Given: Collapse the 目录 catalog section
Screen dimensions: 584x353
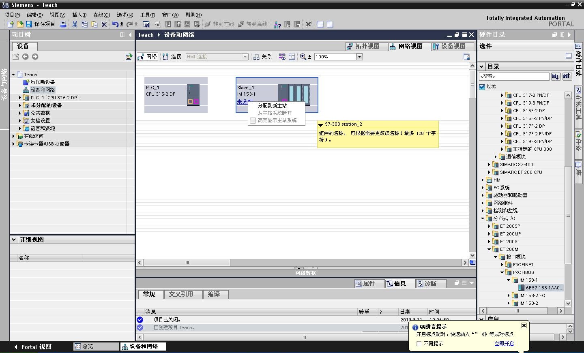Looking at the screenshot, I should [482, 66].
